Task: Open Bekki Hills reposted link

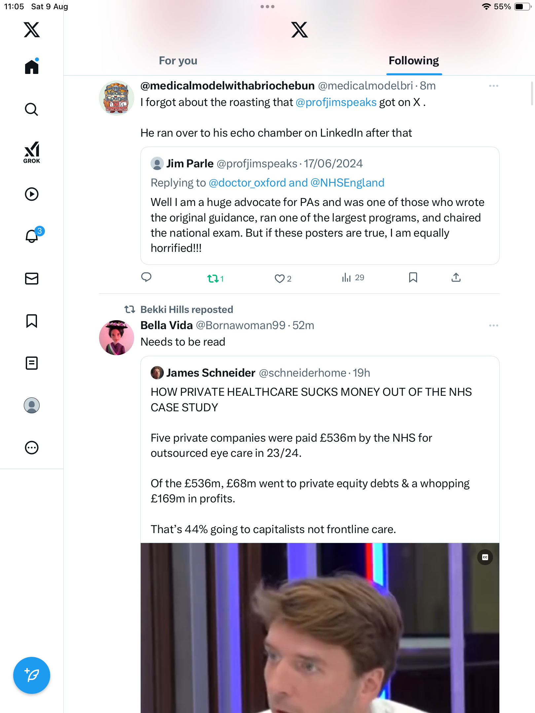Action: [x=187, y=310]
